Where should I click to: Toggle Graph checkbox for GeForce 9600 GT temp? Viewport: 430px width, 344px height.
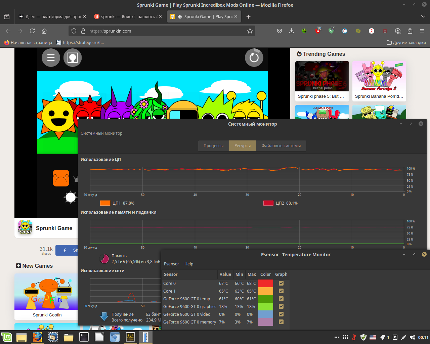coord(281,299)
